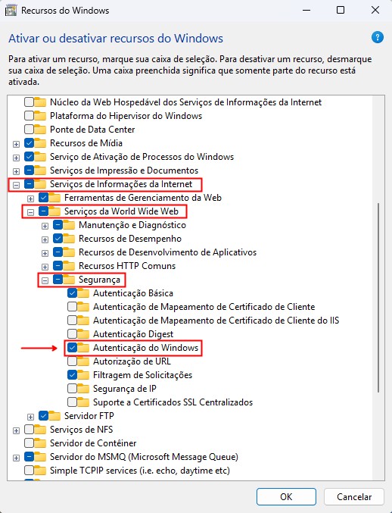
Task: Minimize the Recursos do Windows window
Action: point(306,10)
